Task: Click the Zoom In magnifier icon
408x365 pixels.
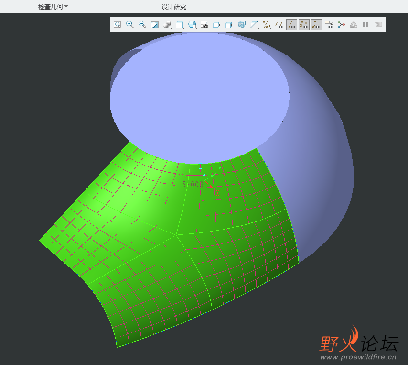Action: click(x=130, y=25)
